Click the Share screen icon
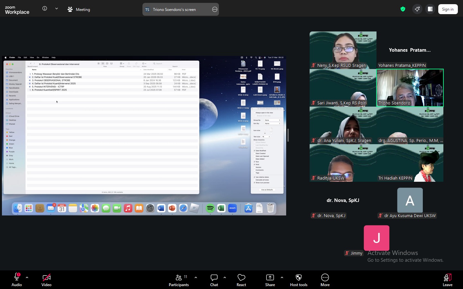 coord(270,277)
